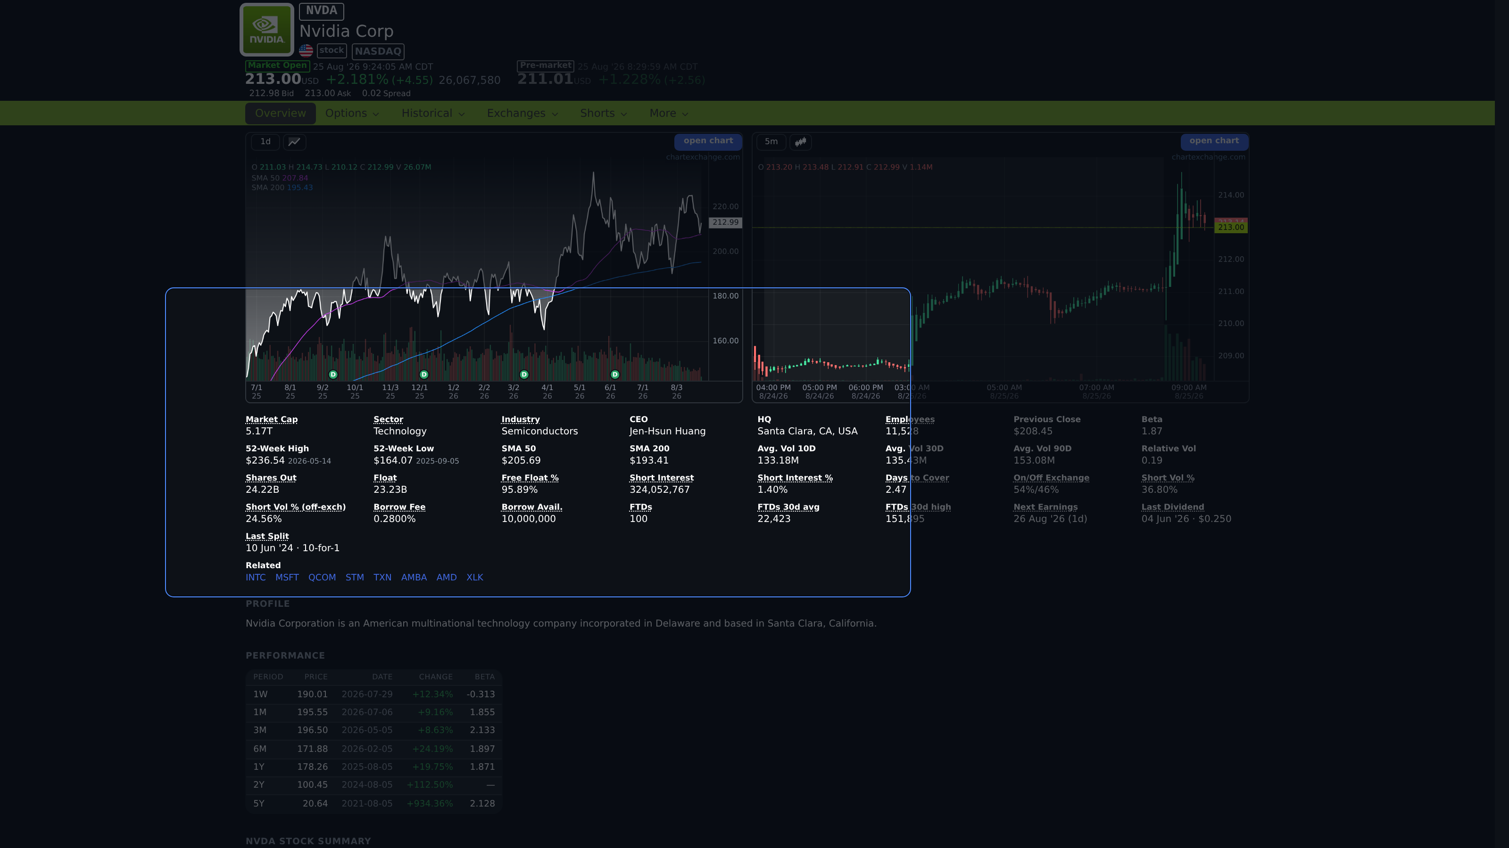This screenshot has width=1509, height=848.
Task: Toggle candlestick chart type icon on 5m chart
Action: point(800,142)
